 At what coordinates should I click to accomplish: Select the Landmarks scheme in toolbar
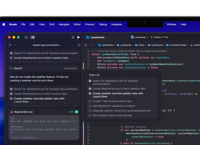pyautogui.click(x=138, y=37)
